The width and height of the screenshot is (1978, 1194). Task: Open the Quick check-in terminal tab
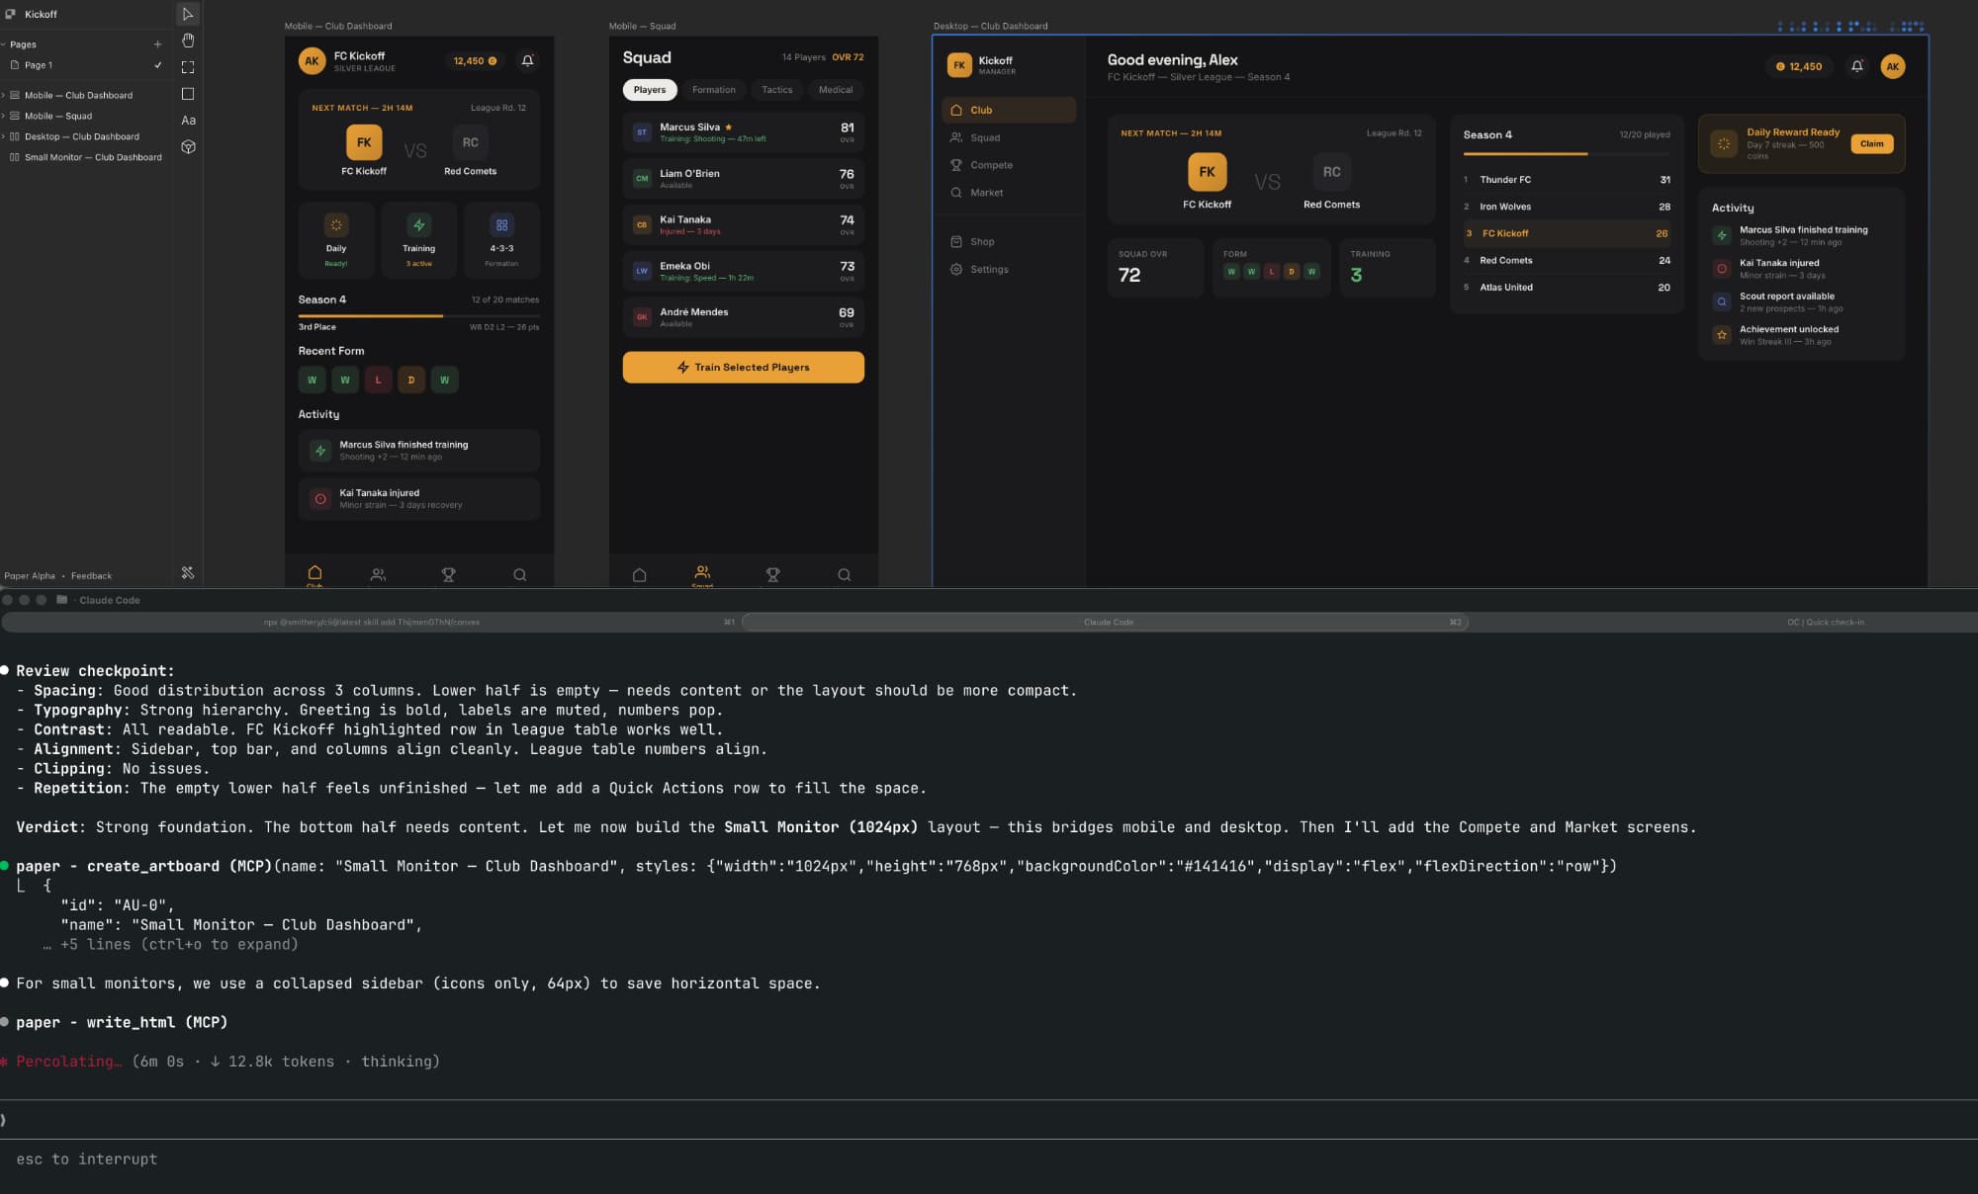pos(1825,622)
